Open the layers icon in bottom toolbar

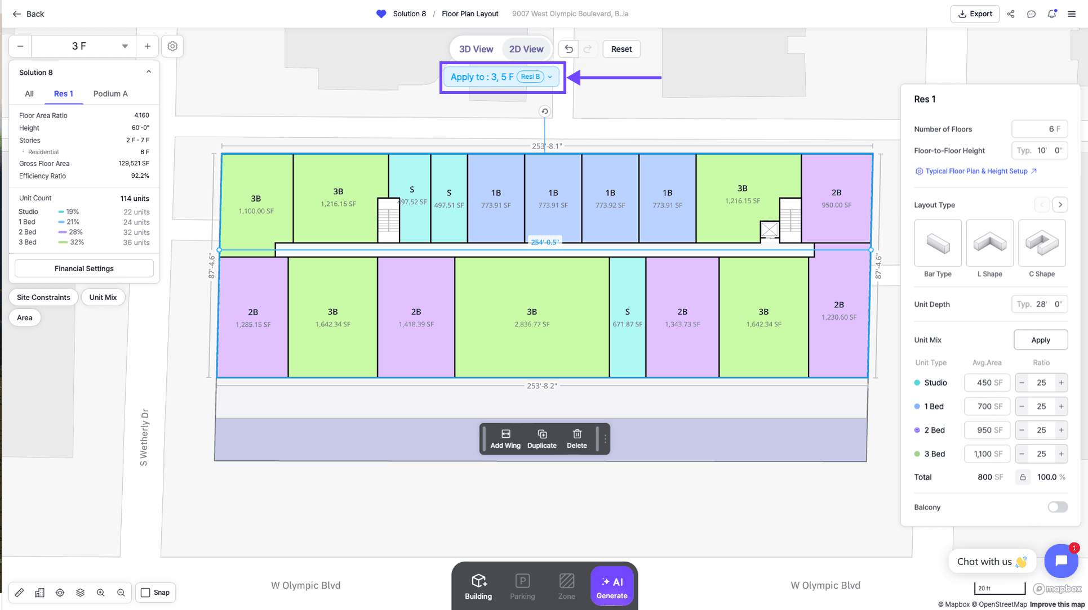click(x=80, y=593)
